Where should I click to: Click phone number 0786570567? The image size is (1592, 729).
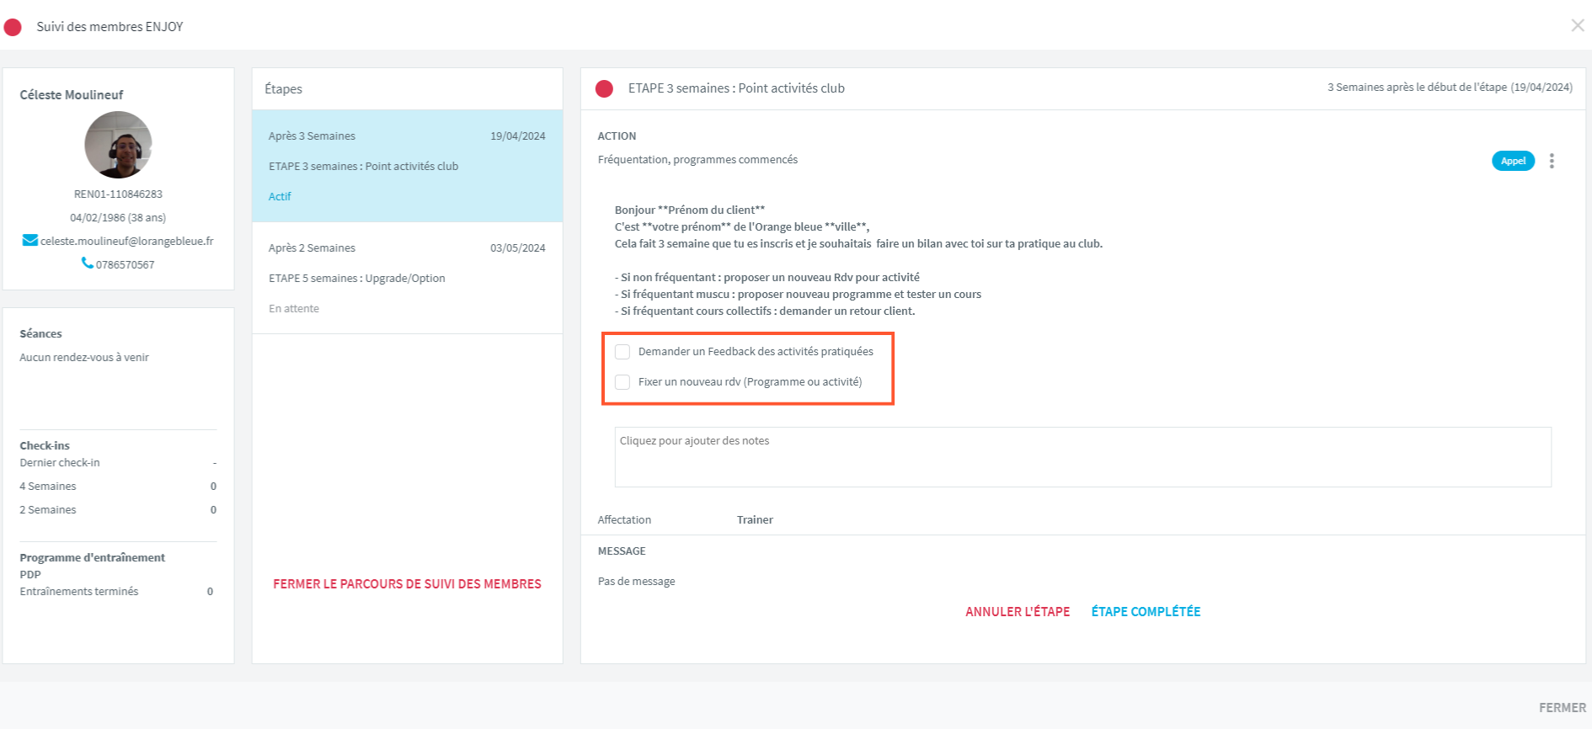126,264
